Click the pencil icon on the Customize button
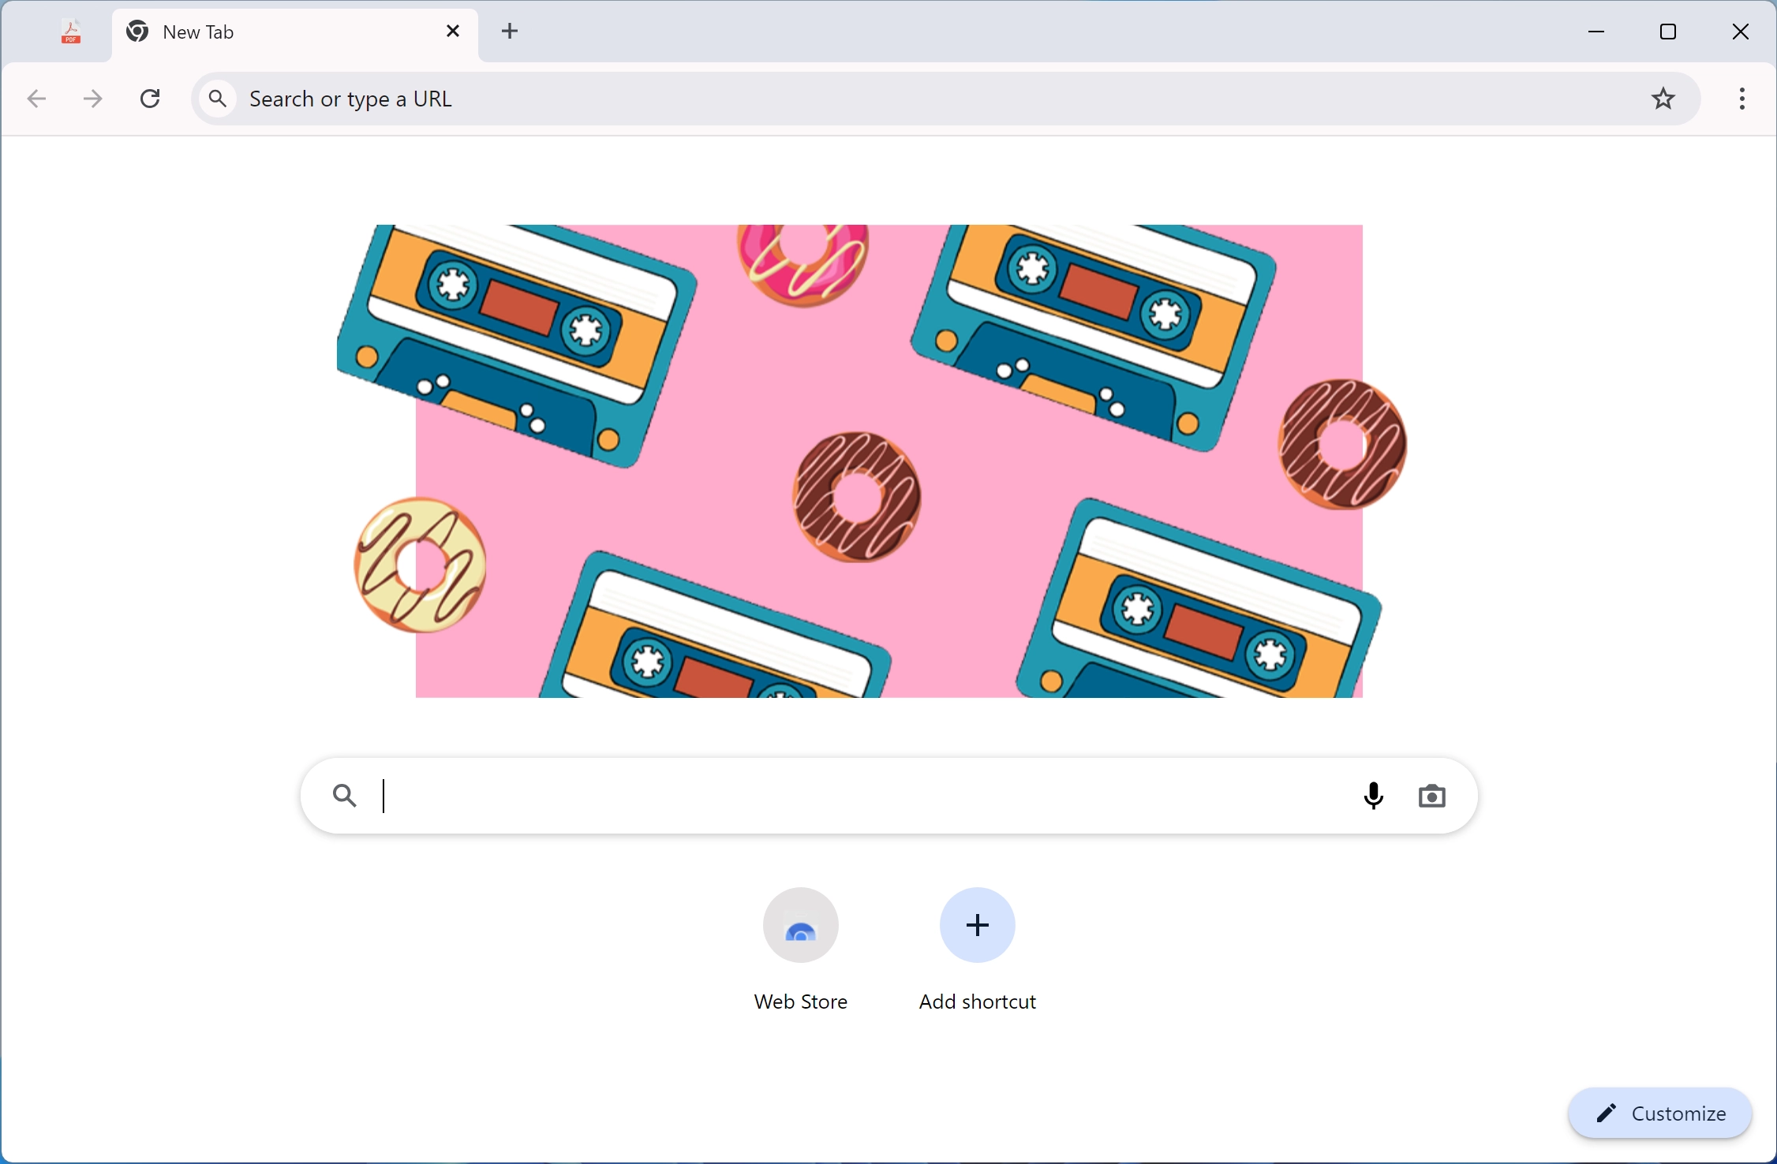This screenshot has height=1164, width=1777. tap(1606, 1113)
